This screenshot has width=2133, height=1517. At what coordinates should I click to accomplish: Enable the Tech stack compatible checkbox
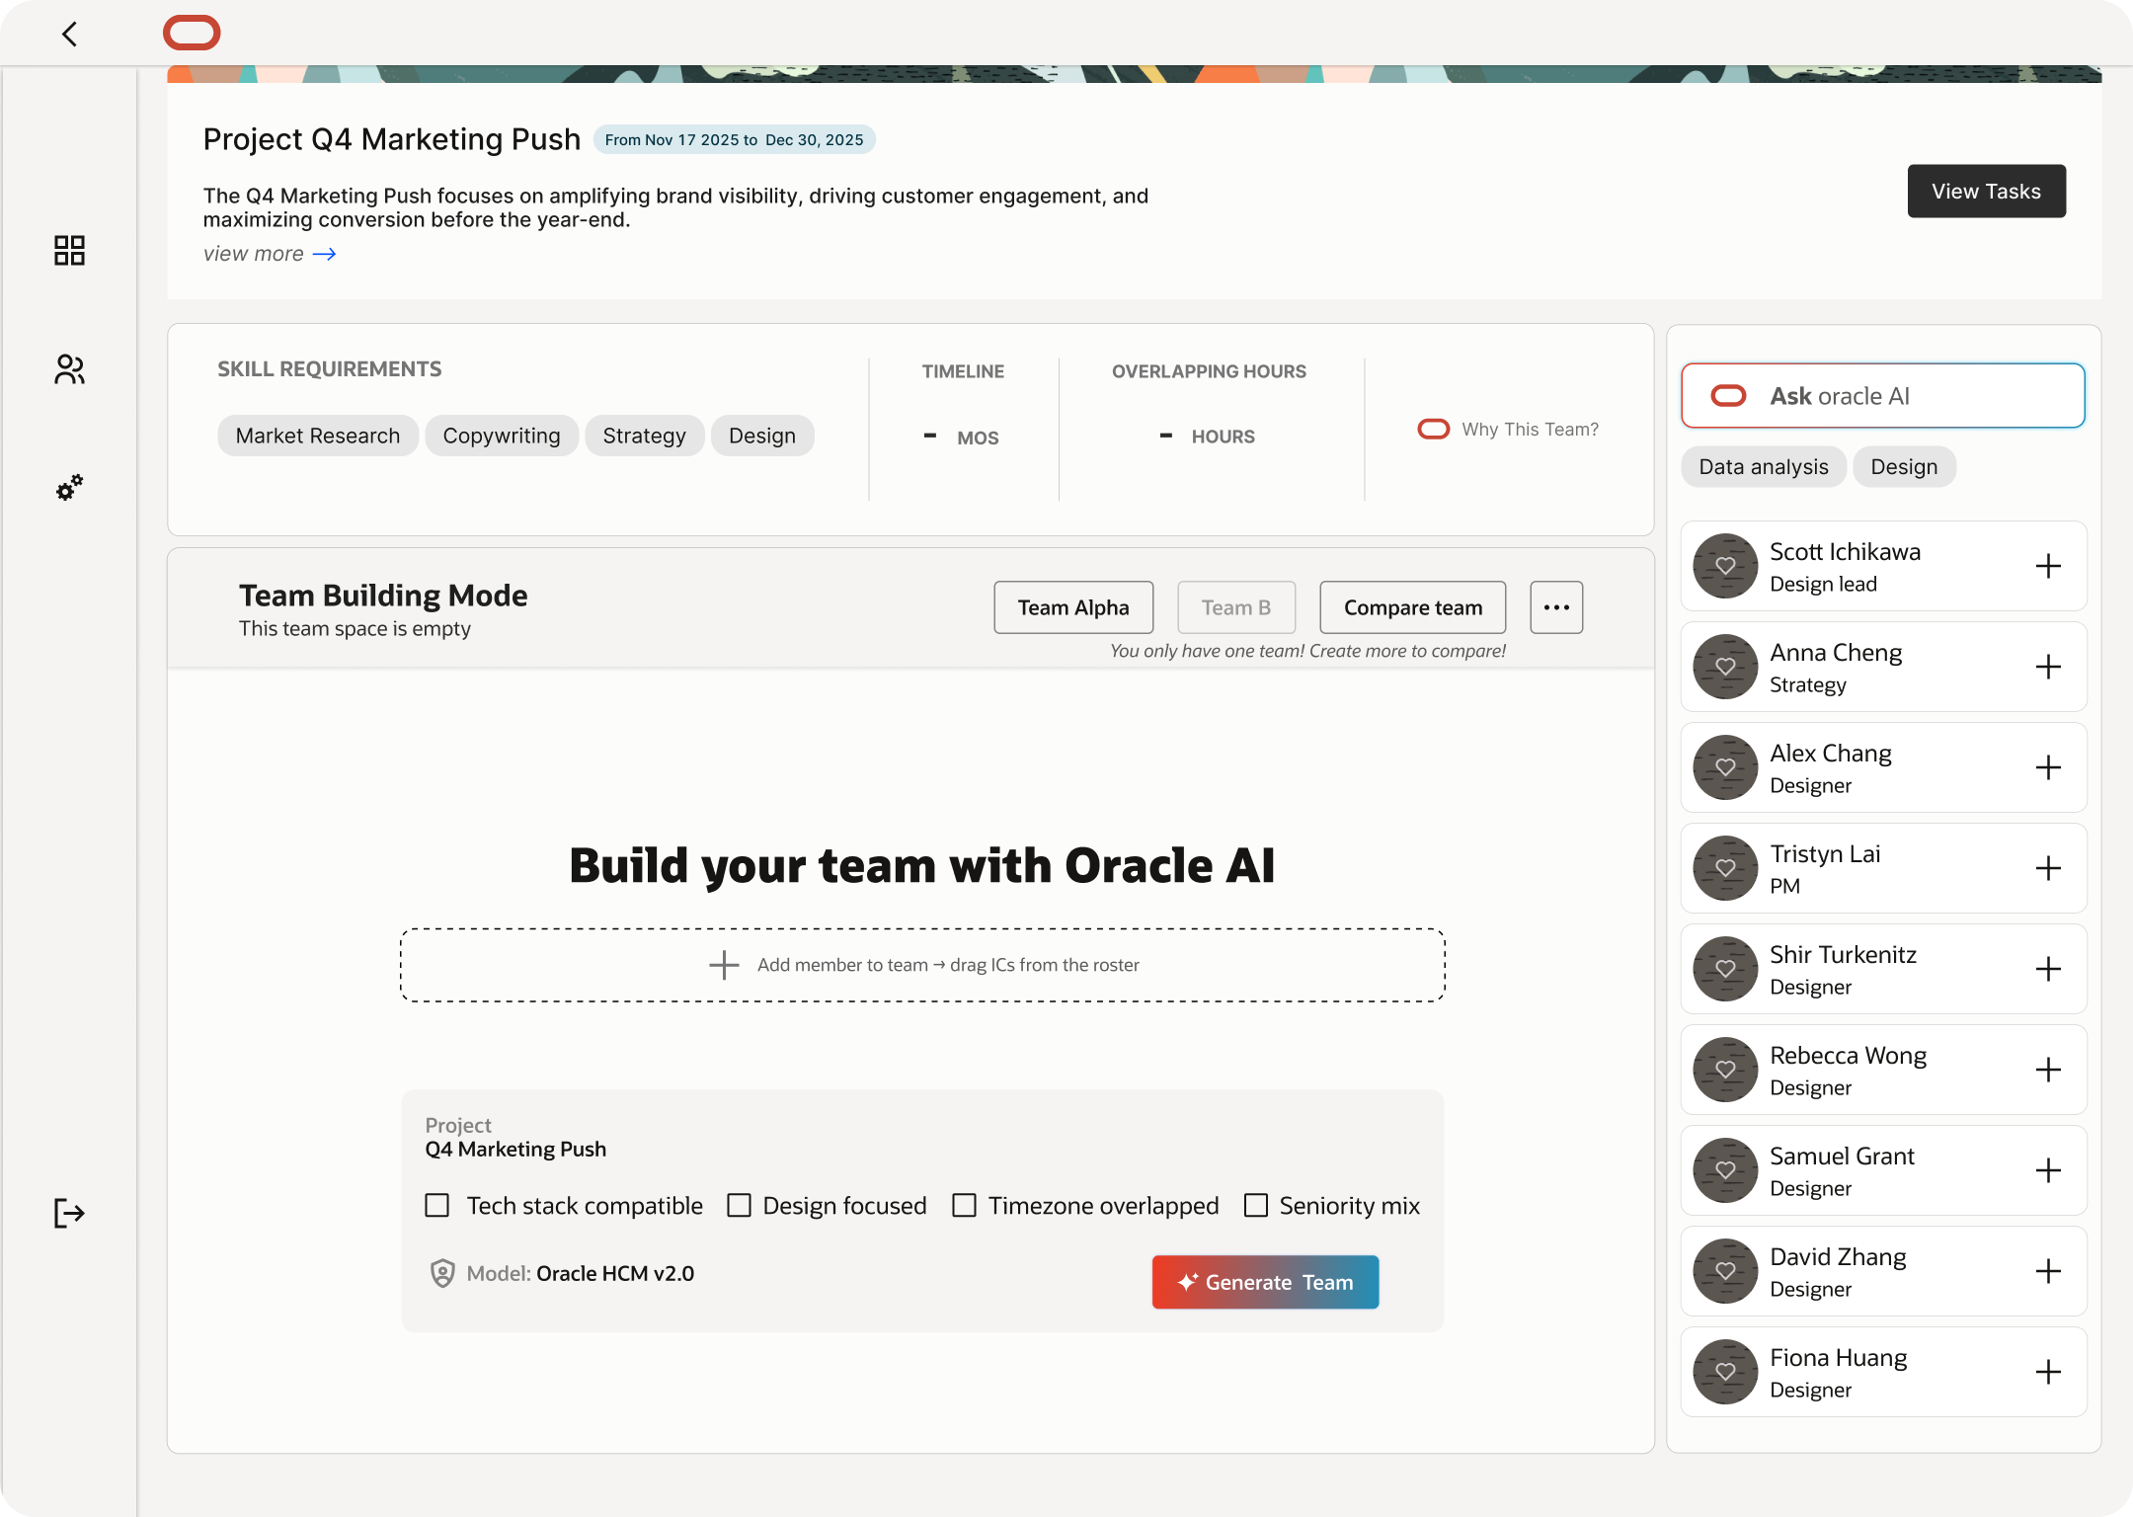tap(436, 1205)
